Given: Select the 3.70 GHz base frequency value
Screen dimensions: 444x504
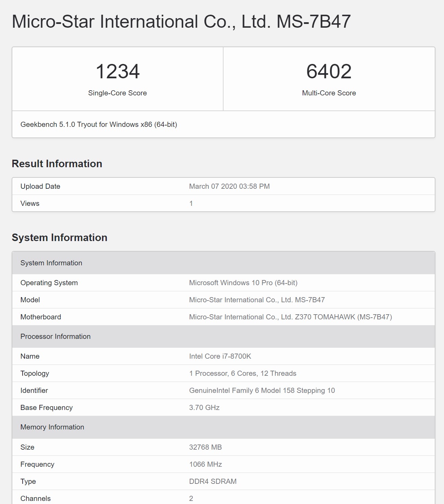Looking at the screenshot, I should click(204, 408).
